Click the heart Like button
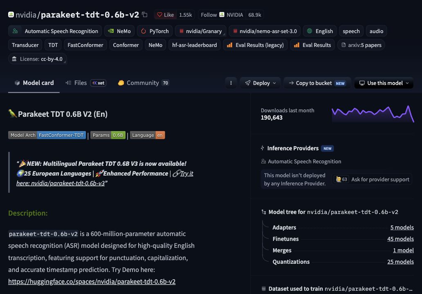 pyautogui.click(x=165, y=15)
